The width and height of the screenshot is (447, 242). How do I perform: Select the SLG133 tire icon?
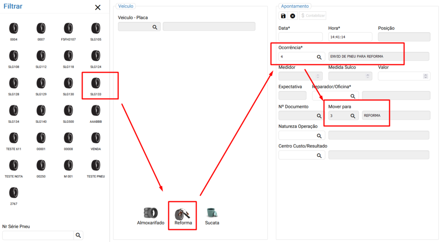[x=96, y=83]
